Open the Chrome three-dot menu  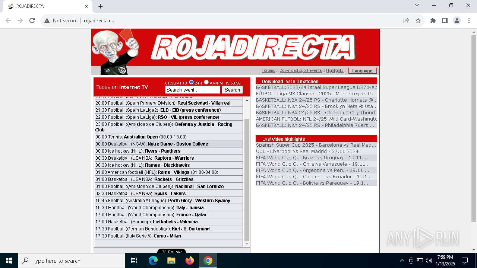(x=469, y=20)
